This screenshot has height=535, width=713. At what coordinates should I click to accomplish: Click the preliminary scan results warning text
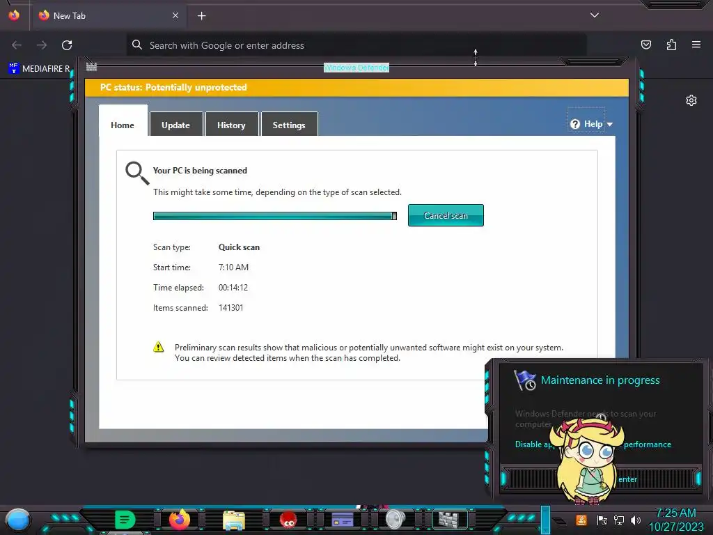pyautogui.click(x=369, y=352)
